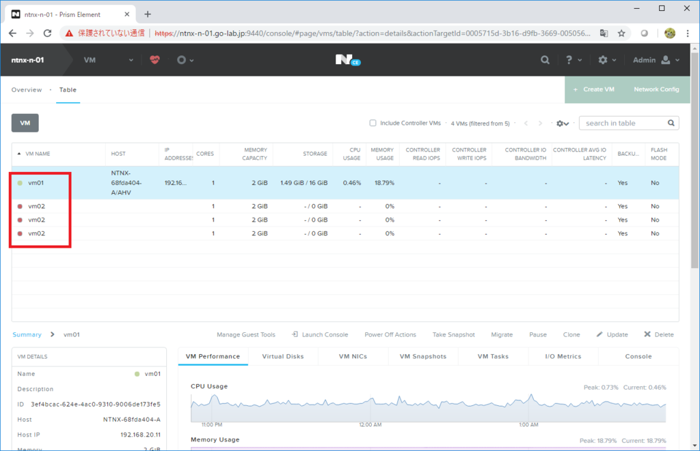Screen dimensions: 700x451
Task: Click the not-secure warning icon
Action: 69,33
